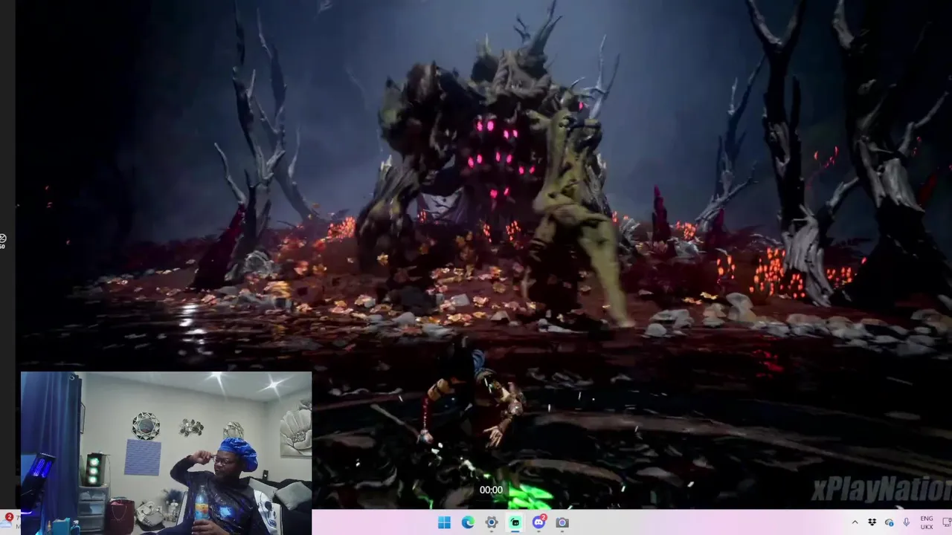Open the Settings gear app in taskbar

[x=492, y=522]
